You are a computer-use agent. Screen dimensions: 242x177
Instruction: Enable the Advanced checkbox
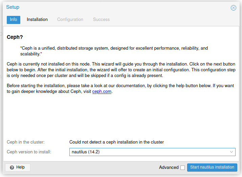click(x=182, y=168)
